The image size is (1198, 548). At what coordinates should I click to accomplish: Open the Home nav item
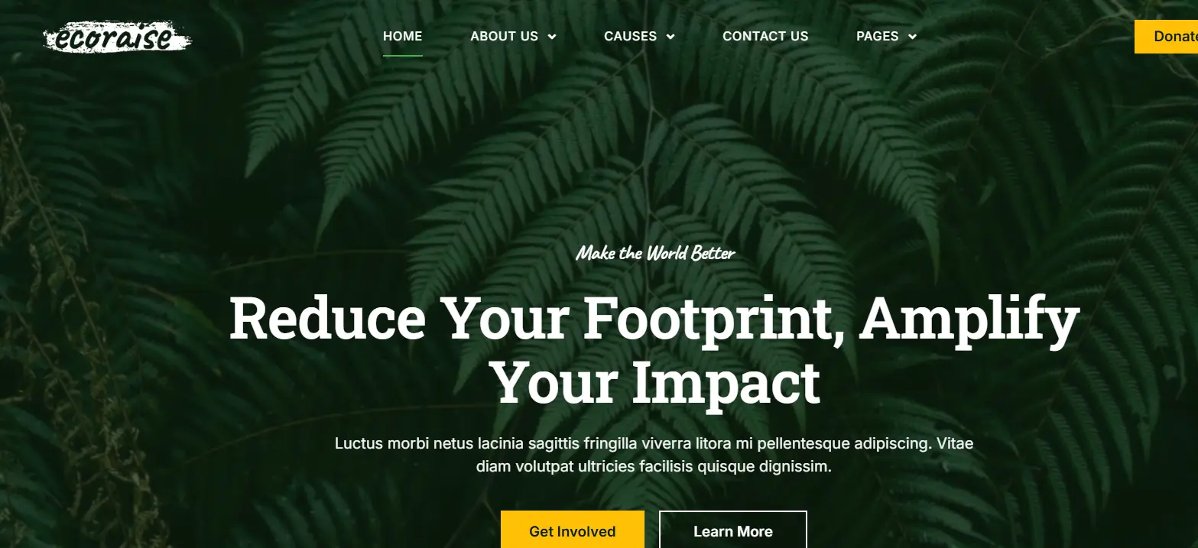click(402, 36)
